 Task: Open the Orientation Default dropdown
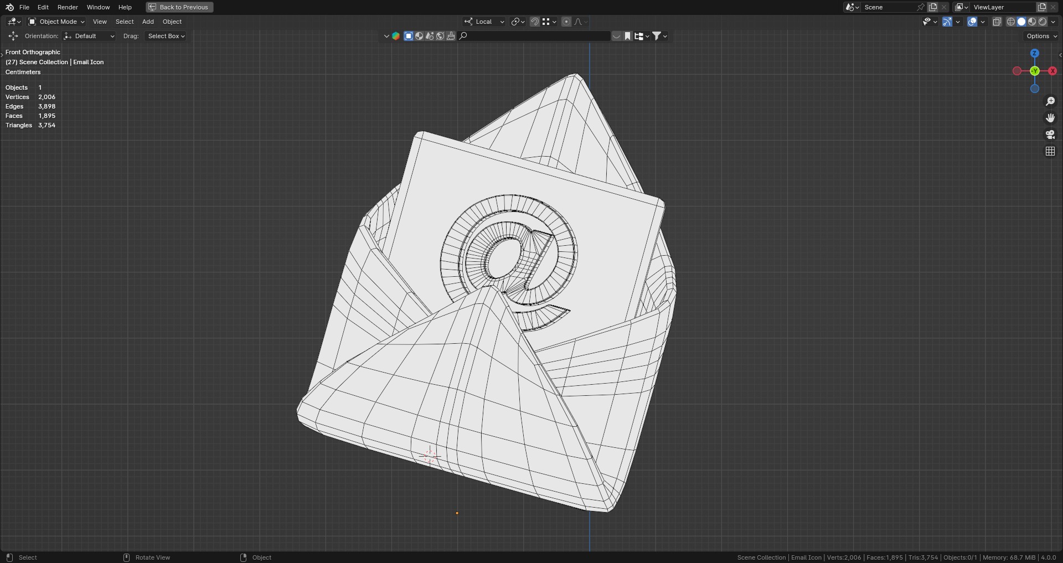click(89, 36)
